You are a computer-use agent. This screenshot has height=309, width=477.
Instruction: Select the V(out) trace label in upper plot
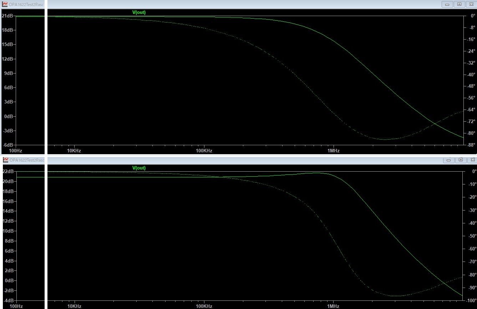pos(139,12)
